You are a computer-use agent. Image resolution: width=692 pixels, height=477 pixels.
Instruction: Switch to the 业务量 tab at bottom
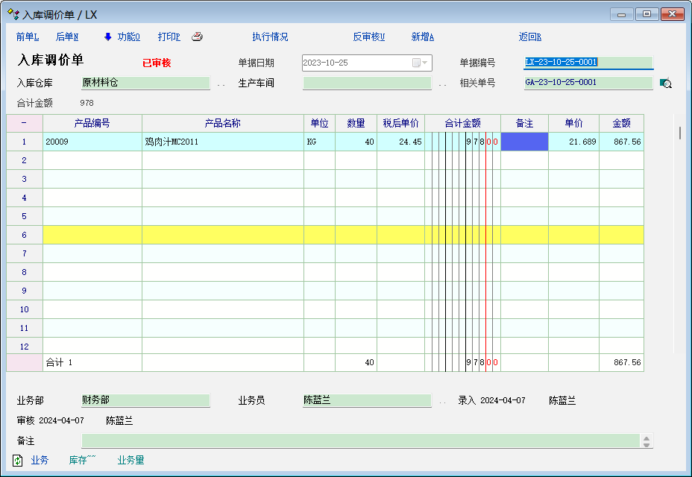tap(130, 461)
